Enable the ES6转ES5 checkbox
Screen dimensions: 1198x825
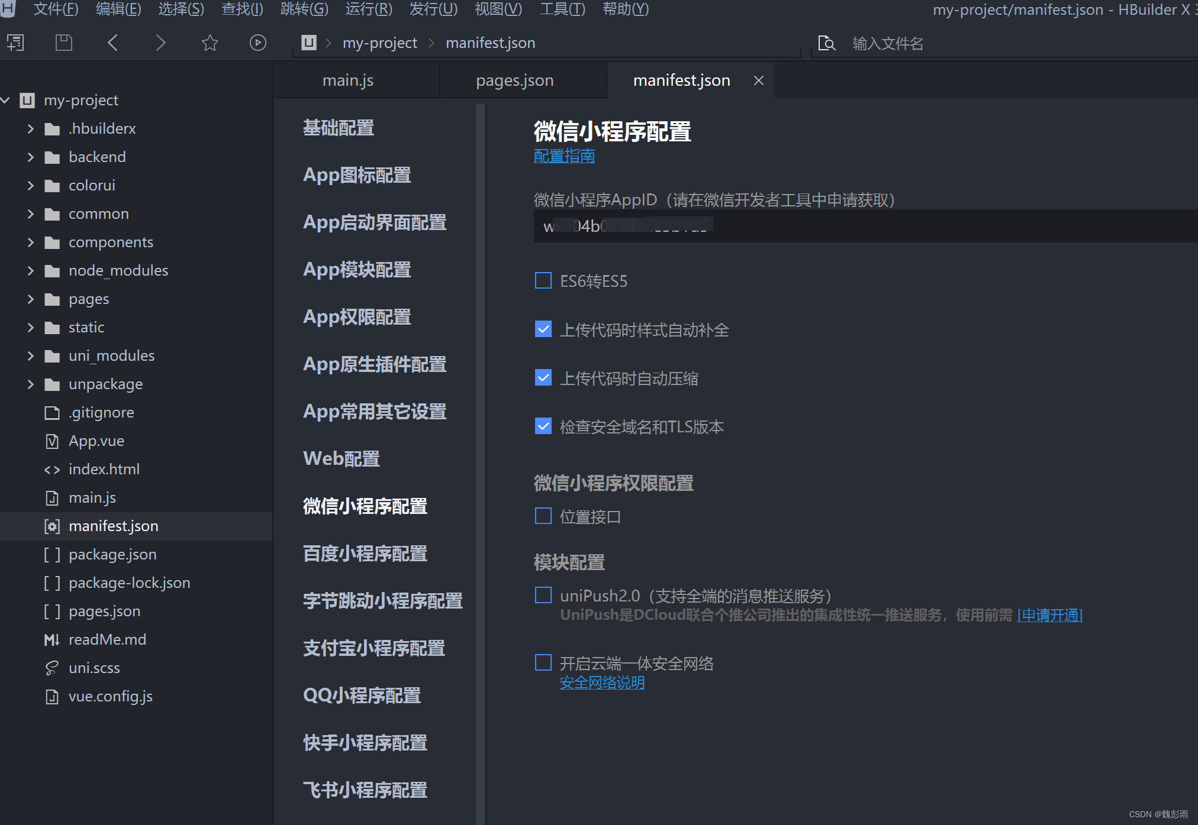click(x=543, y=280)
